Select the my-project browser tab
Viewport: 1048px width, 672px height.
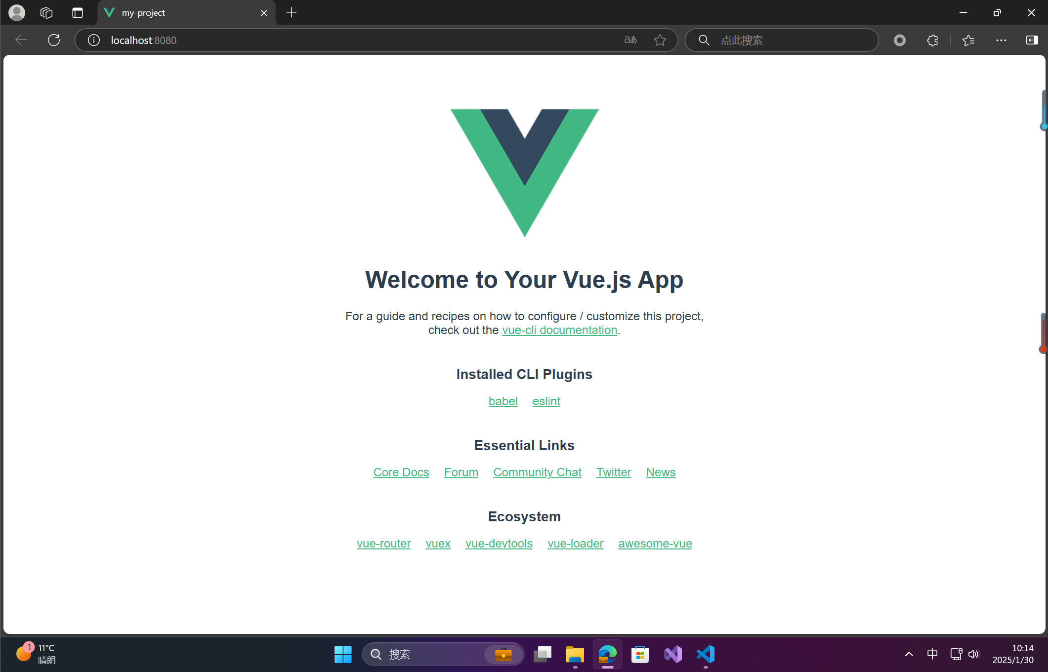[x=163, y=12]
